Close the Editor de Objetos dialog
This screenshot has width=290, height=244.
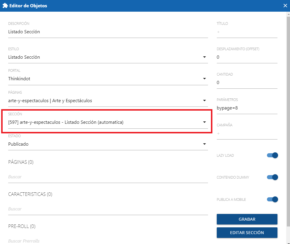coord(285,6)
